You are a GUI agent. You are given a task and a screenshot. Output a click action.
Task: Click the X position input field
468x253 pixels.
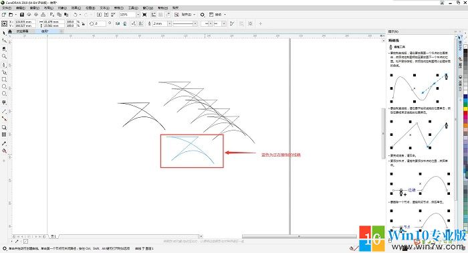tap(25, 22)
